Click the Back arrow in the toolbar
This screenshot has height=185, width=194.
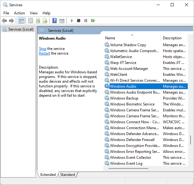click(4, 21)
